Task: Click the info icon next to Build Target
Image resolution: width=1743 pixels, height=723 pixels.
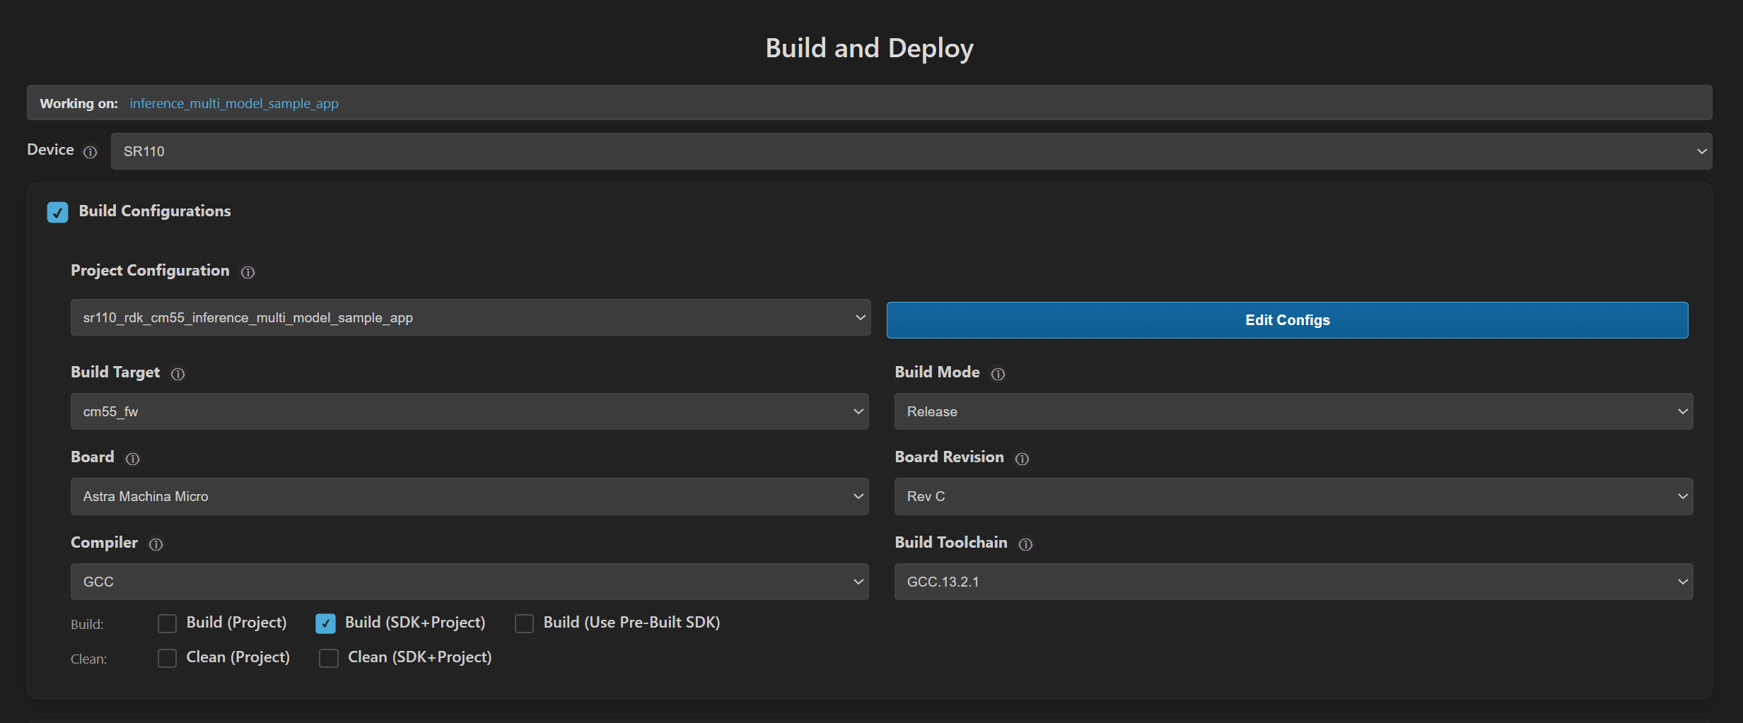Action: coord(177,374)
